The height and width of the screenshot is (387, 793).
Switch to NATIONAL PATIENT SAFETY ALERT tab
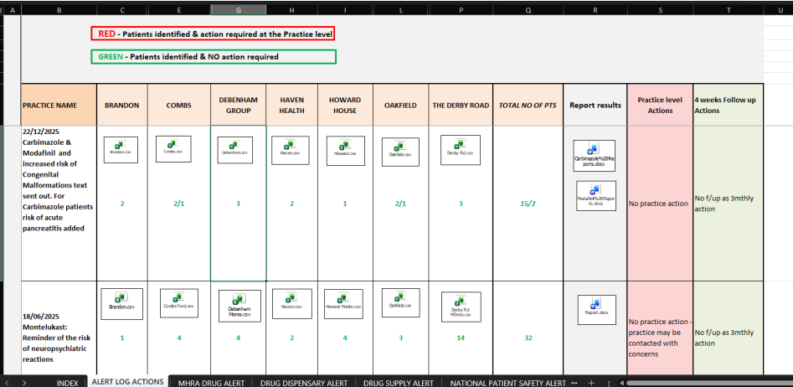[507, 382]
